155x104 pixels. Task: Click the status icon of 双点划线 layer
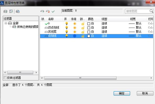pos(46,28)
